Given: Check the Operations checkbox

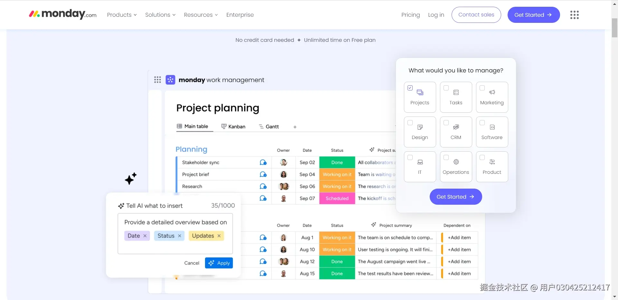Looking at the screenshot, I should coord(446,157).
